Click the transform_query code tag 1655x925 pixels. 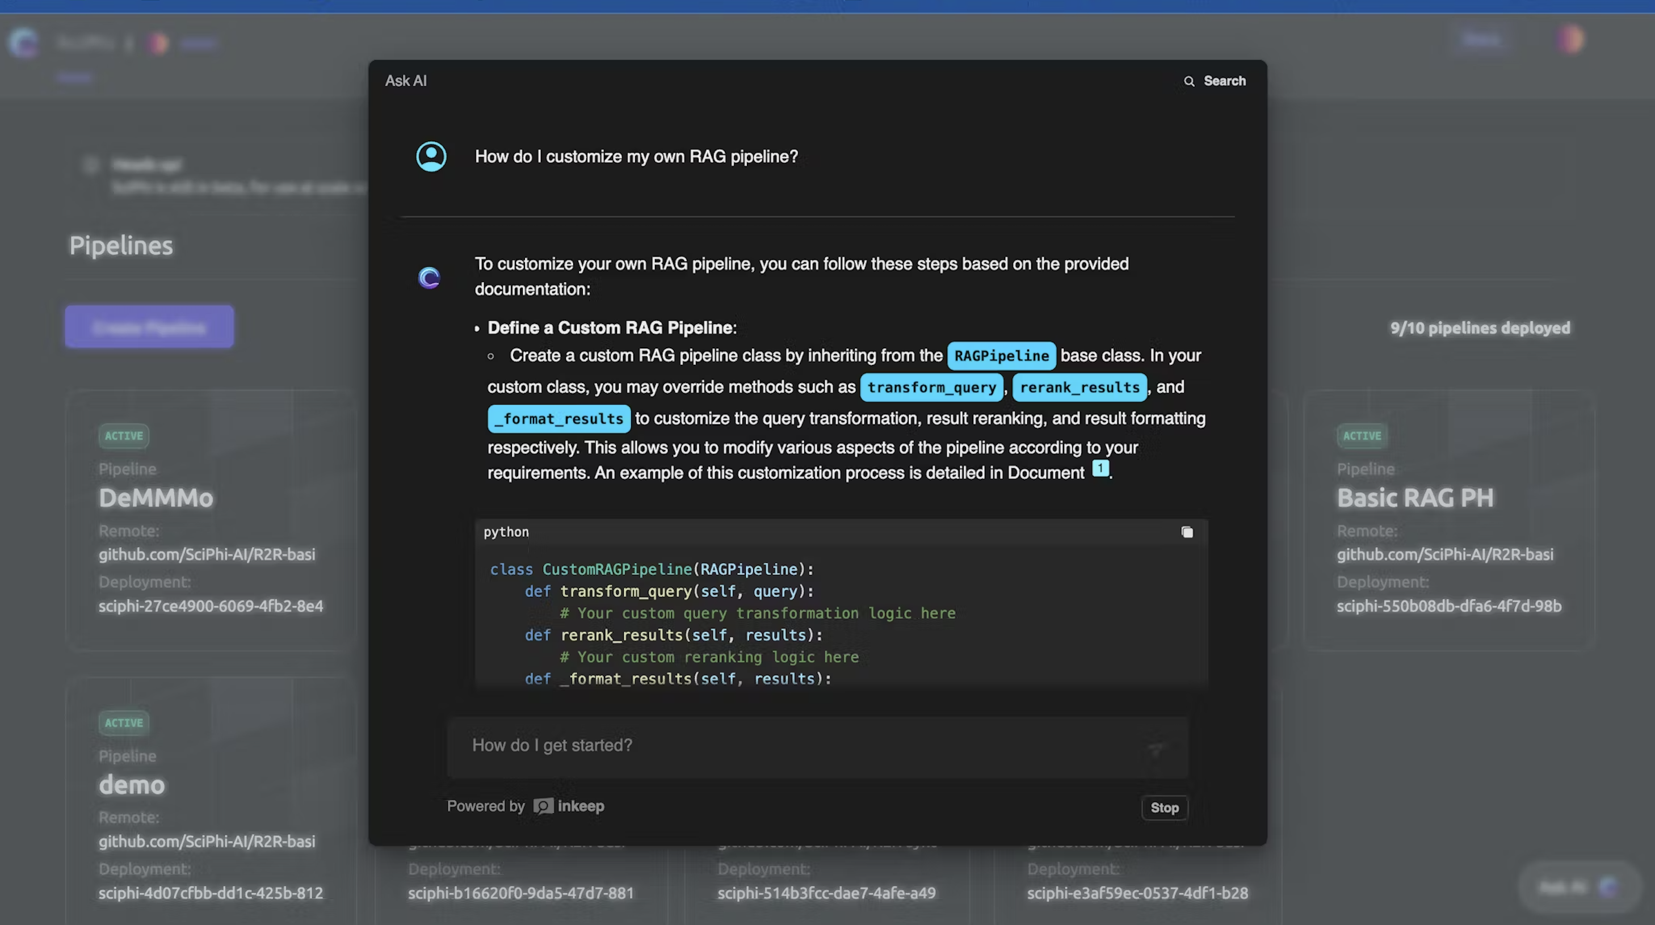(931, 388)
